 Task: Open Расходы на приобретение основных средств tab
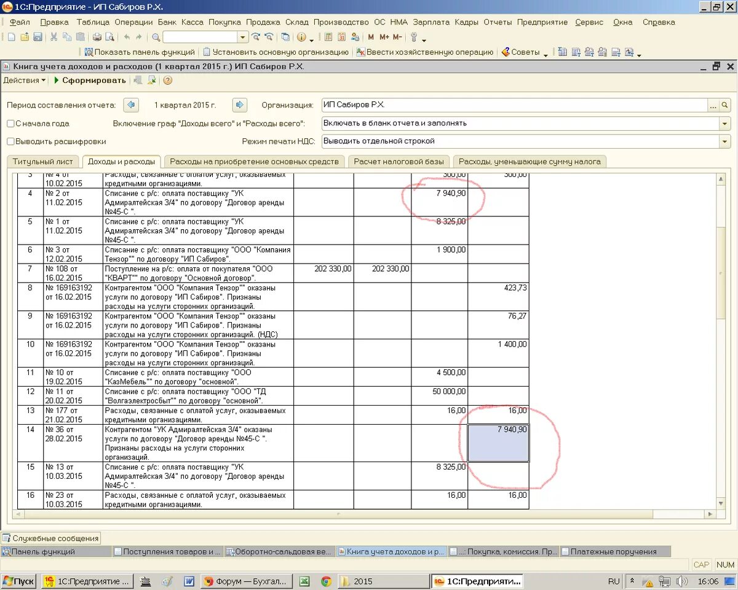point(254,162)
